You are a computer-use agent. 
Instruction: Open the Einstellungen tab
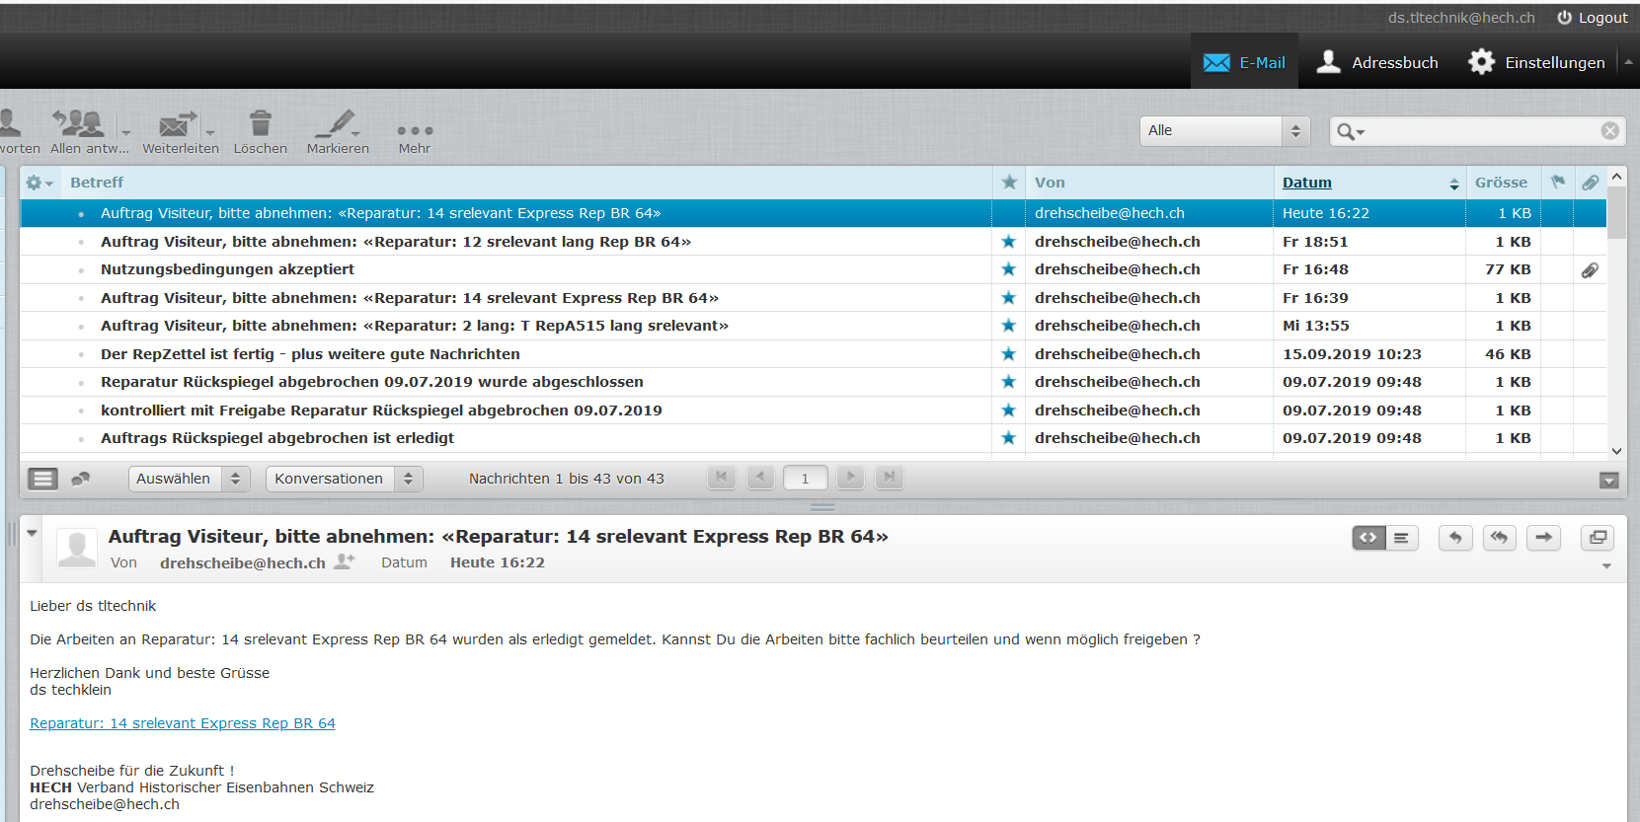click(x=1536, y=62)
